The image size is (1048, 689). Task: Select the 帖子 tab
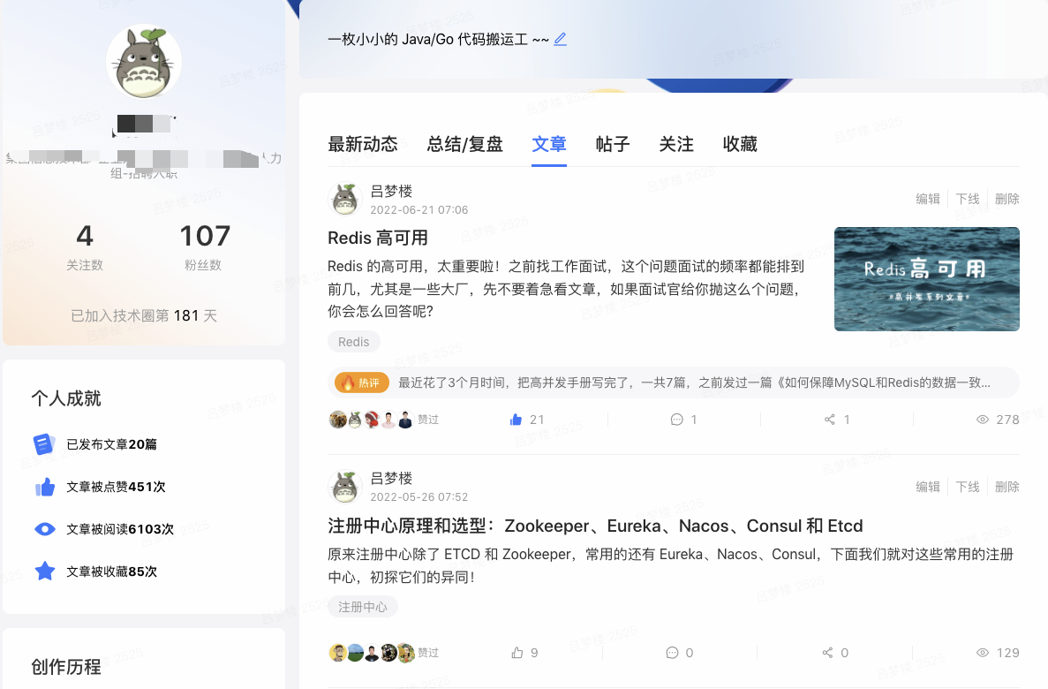(x=613, y=144)
